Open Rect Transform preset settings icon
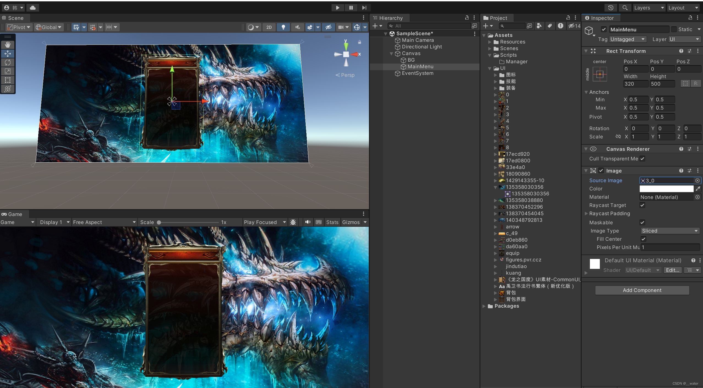Image resolution: width=703 pixels, height=388 pixels. pyautogui.click(x=690, y=51)
